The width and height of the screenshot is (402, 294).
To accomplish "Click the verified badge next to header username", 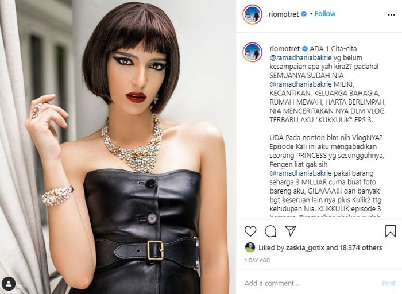I will 304,14.
